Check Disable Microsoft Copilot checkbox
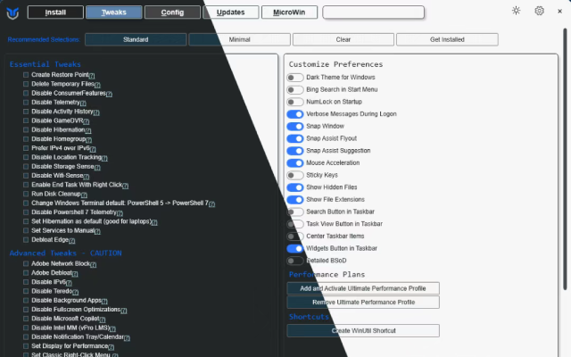571x357 pixels. coord(26,319)
